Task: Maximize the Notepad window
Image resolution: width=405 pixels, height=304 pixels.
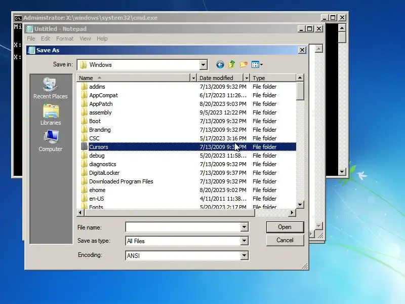Action: coord(309,29)
